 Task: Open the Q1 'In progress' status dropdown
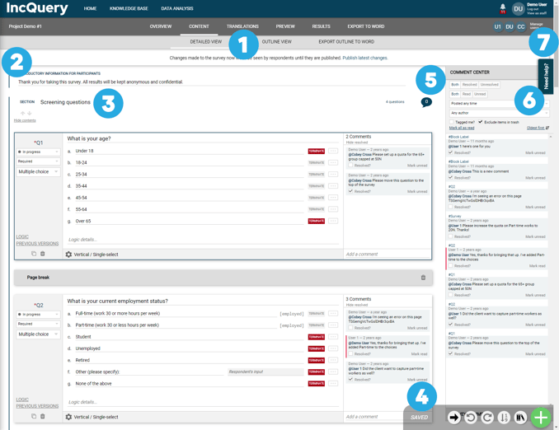click(x=38, y=152)
